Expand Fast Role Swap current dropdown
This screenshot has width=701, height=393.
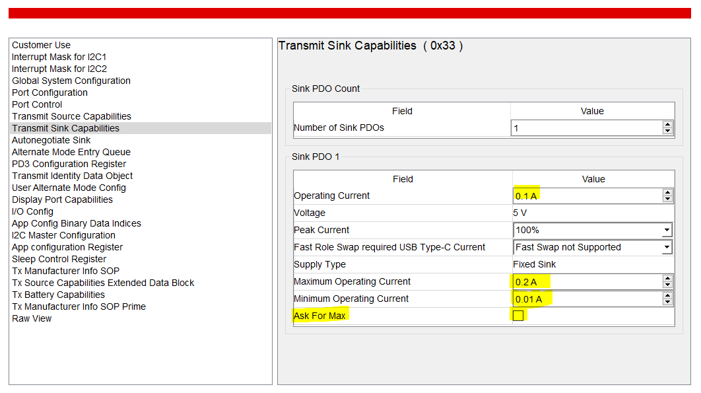[667, 248]
